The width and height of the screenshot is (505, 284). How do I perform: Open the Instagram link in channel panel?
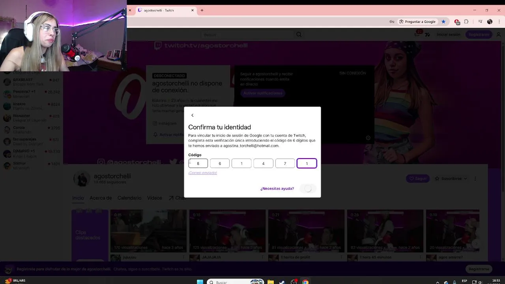tap(165, 123)
